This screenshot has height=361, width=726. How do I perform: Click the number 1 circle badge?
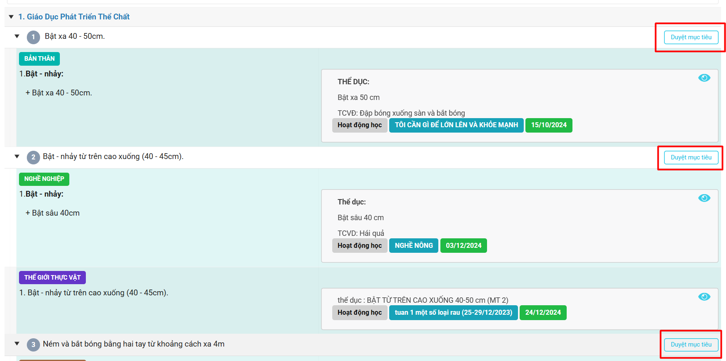tap(33, 37)
